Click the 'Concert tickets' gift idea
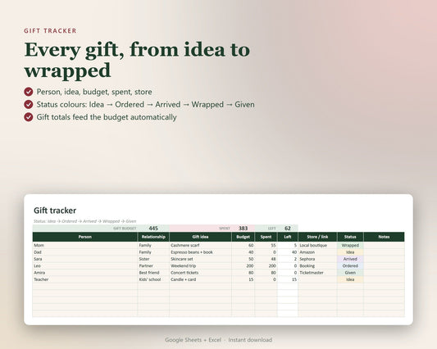Image resolution: width=437 pixels, height=349 pixels. [x=200, y=273]
